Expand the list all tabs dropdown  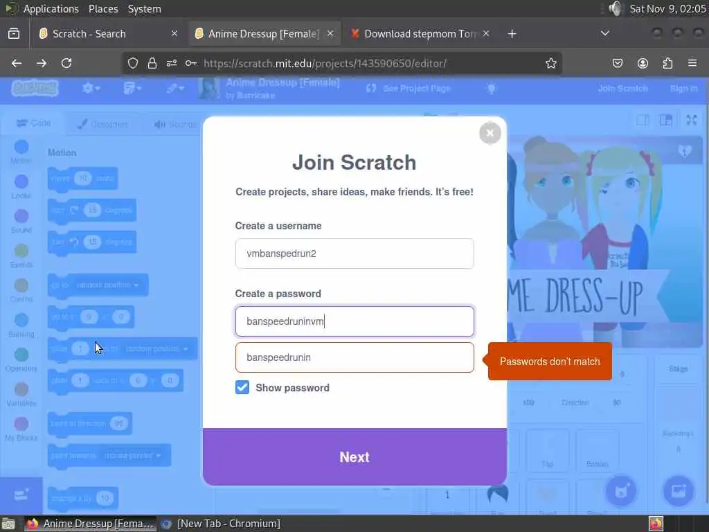[x=605, y=33]
